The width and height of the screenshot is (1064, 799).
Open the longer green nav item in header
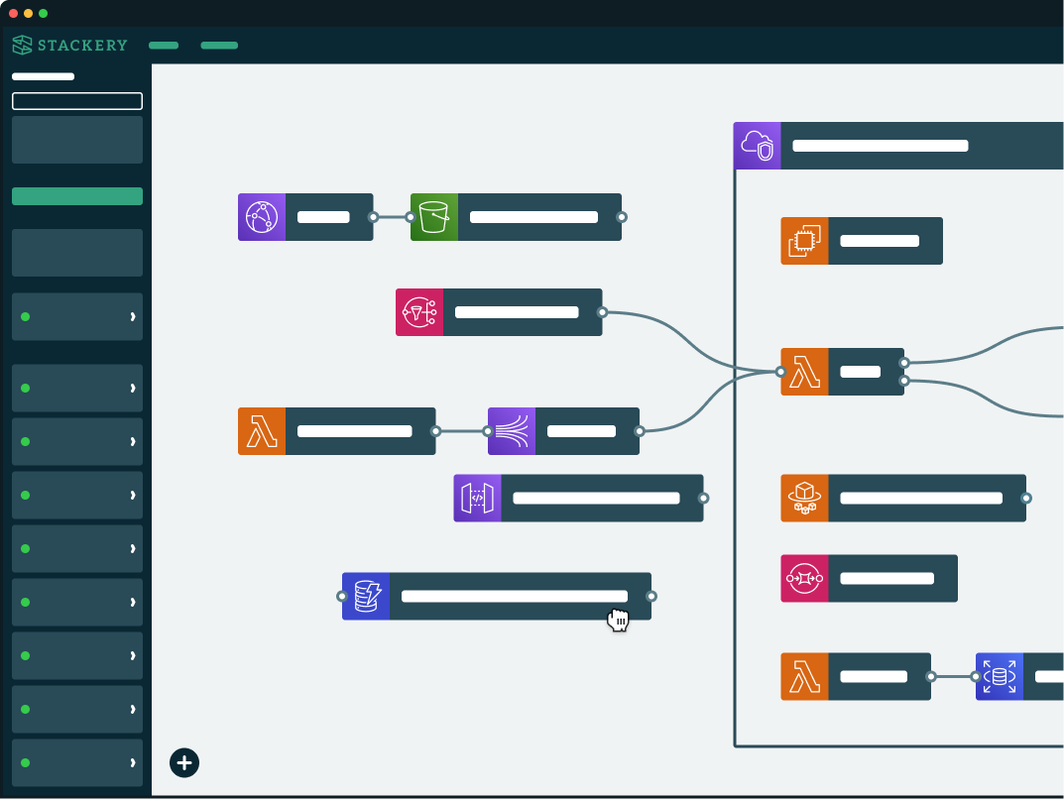[219, 46]
